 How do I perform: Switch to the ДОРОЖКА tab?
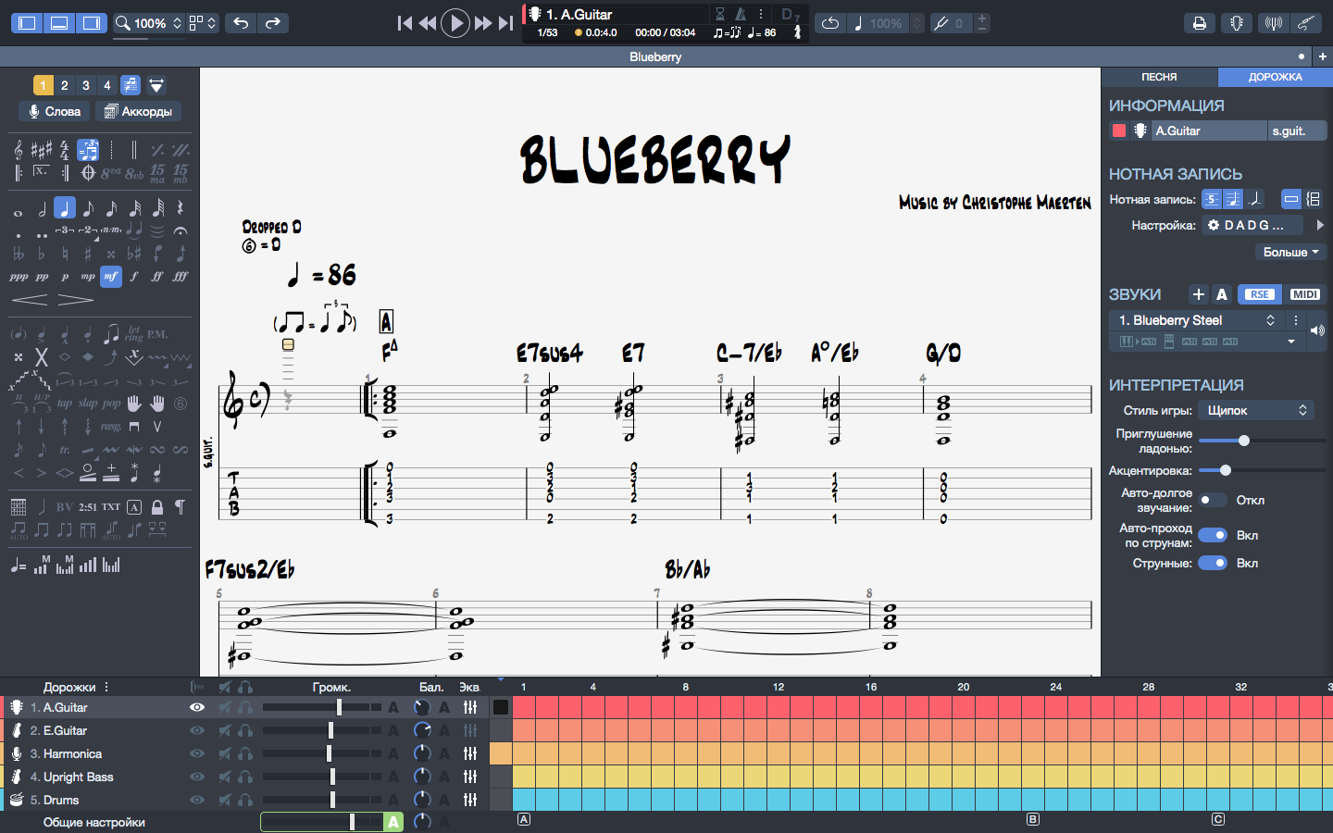(x=1275, y=77)
